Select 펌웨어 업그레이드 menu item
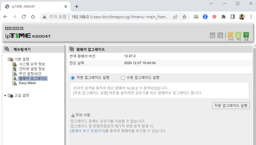The height and width of the screenshot is (145, 256). pyautogui.click(x=33, y=78)
